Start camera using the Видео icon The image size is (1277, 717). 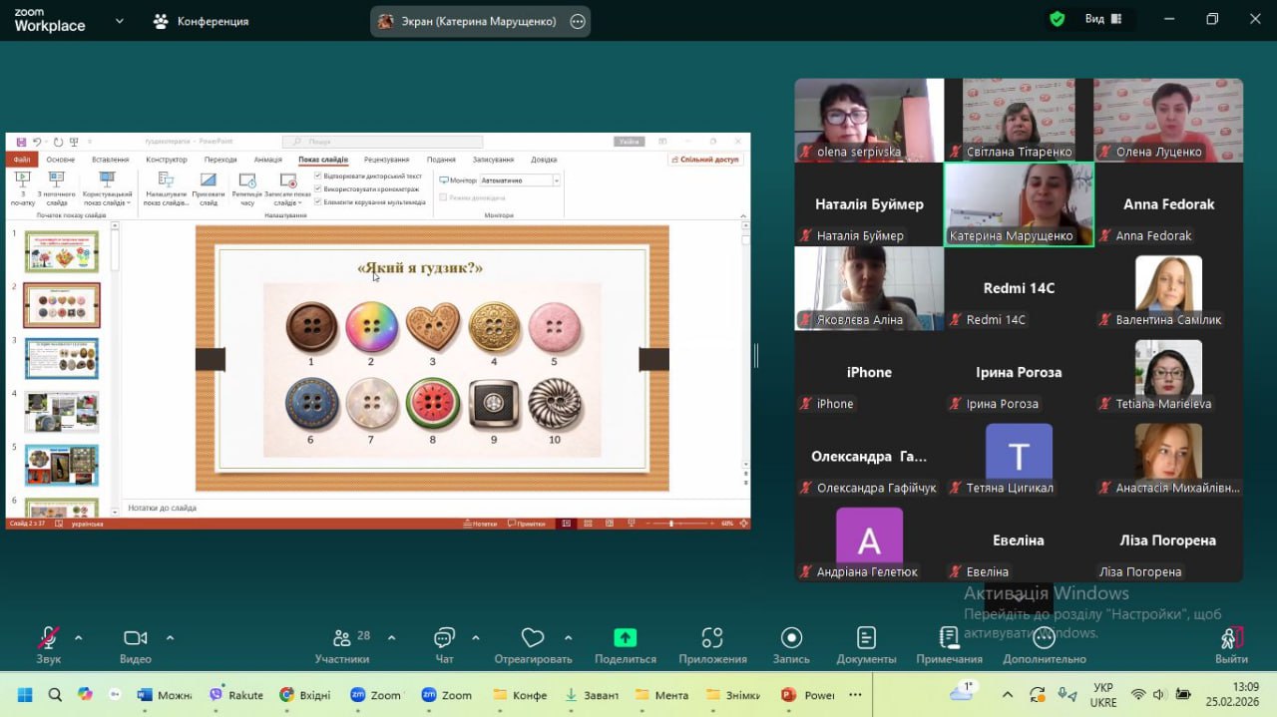(x=135, y=638)
